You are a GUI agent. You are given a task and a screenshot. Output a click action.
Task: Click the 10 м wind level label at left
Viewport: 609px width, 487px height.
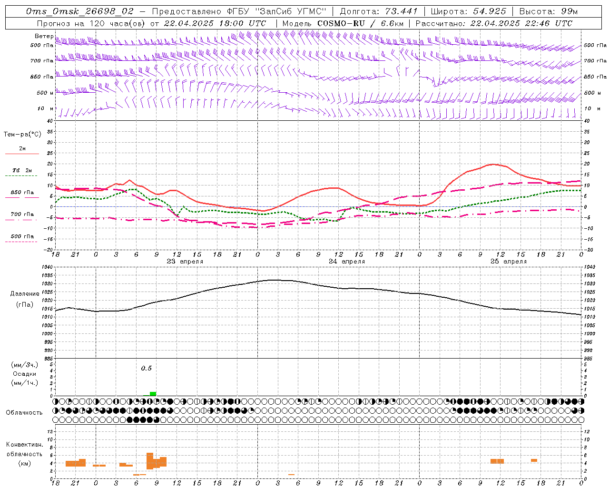point(46,108)
